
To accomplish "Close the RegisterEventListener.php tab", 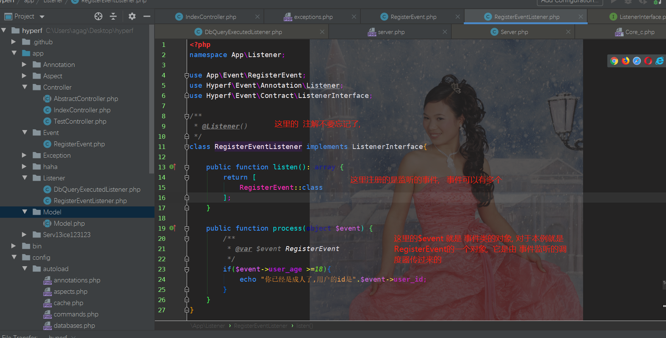I will 581,17.
